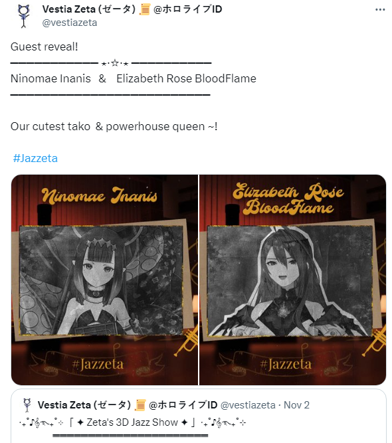Click the Ninomae Inanis gold title text
This screenshot has width=392, height=443.
click(x=99, y=195)
